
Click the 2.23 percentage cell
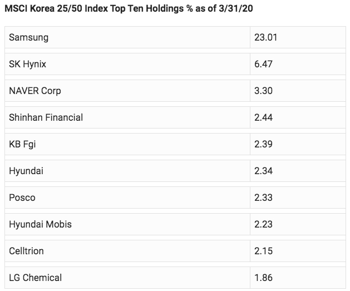(263, 224)
